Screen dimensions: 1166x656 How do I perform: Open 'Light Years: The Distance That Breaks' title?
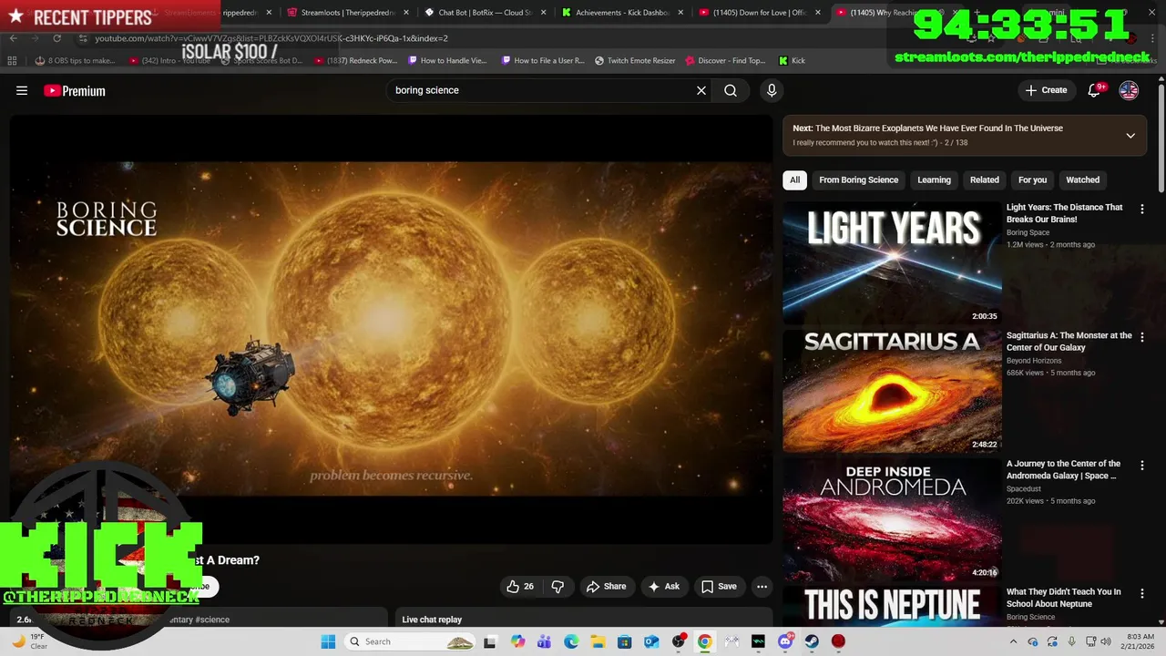coord(1064,213)
